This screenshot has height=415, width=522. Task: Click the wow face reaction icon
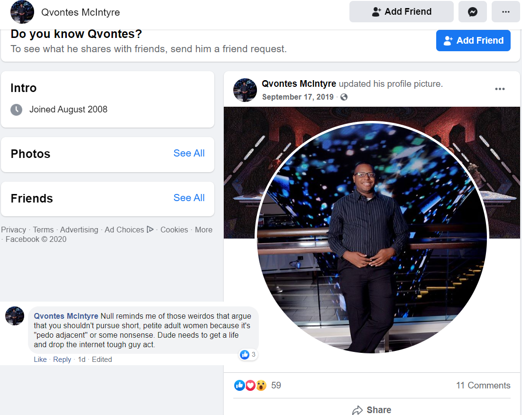click(261, 385)
